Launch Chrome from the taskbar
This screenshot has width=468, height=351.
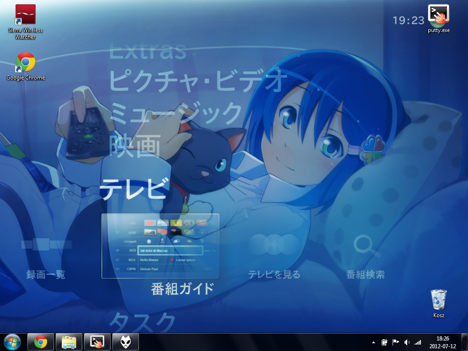tap(41, 342)
